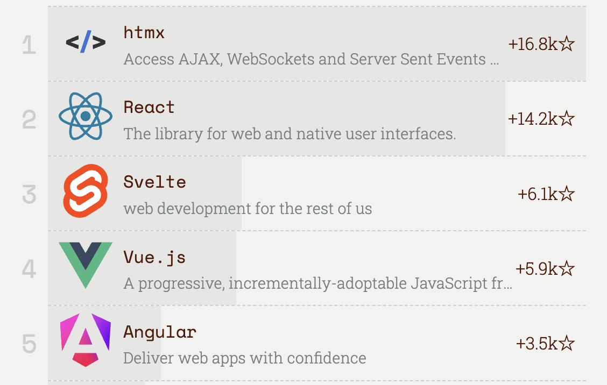The image size is (607, 385).
Task: Open the htmx project title link
Action: click(x=144, y=32)
